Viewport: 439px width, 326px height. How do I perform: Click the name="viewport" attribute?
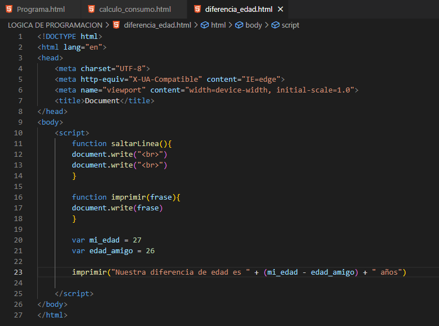pyautogui.click(x=113, y=90)
